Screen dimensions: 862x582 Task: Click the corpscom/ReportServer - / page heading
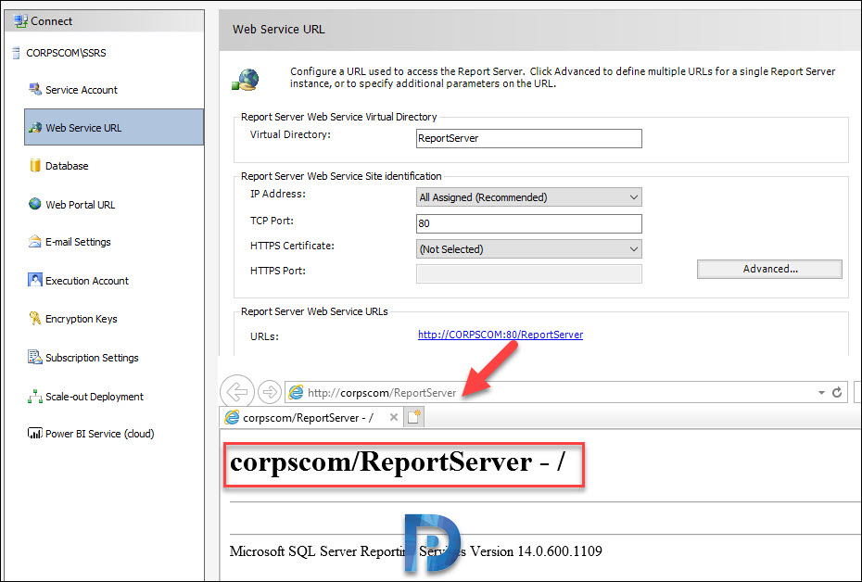click(397, 462)
